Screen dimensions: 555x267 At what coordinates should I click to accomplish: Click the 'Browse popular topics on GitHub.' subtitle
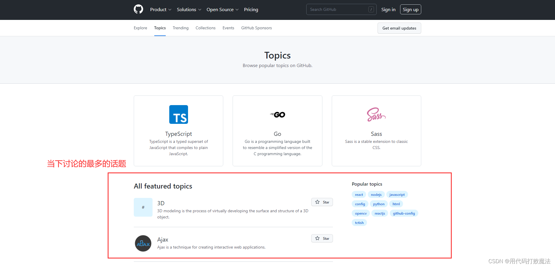(277, 66)
